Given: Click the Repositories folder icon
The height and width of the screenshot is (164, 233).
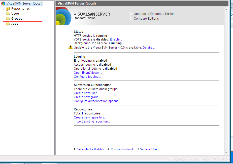Looking at the screenshot, I should [8, 9].
